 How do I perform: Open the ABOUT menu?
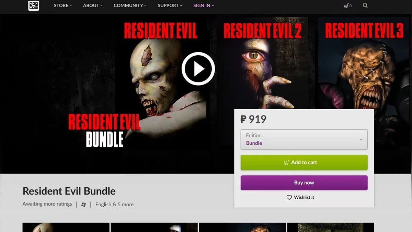[93, 5]
